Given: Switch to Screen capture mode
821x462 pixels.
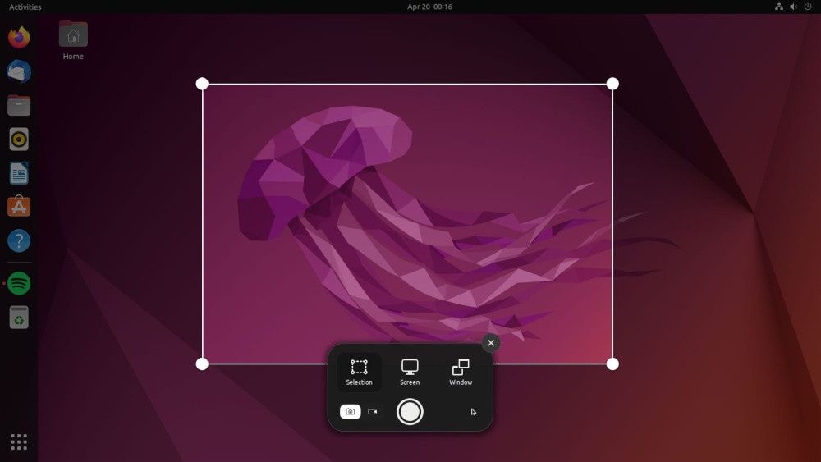Looking at the screenshot, I should (410, 372).
